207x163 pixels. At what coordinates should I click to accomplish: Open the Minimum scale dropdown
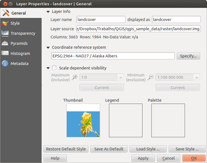197,78
